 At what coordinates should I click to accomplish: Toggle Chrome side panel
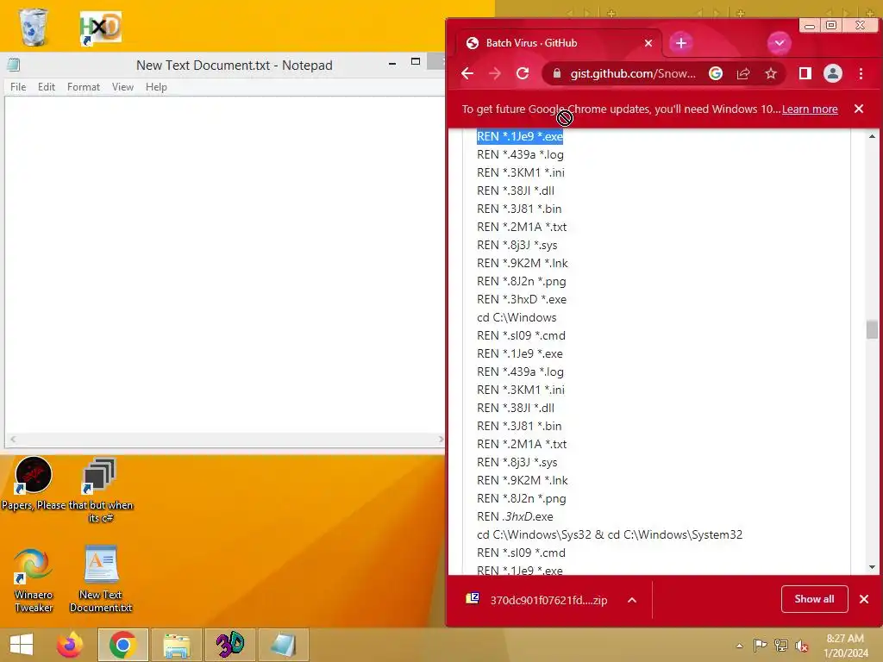click(805, 73)
